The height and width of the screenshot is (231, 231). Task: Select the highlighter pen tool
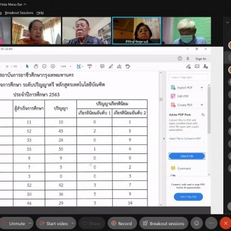coord(111,66)
